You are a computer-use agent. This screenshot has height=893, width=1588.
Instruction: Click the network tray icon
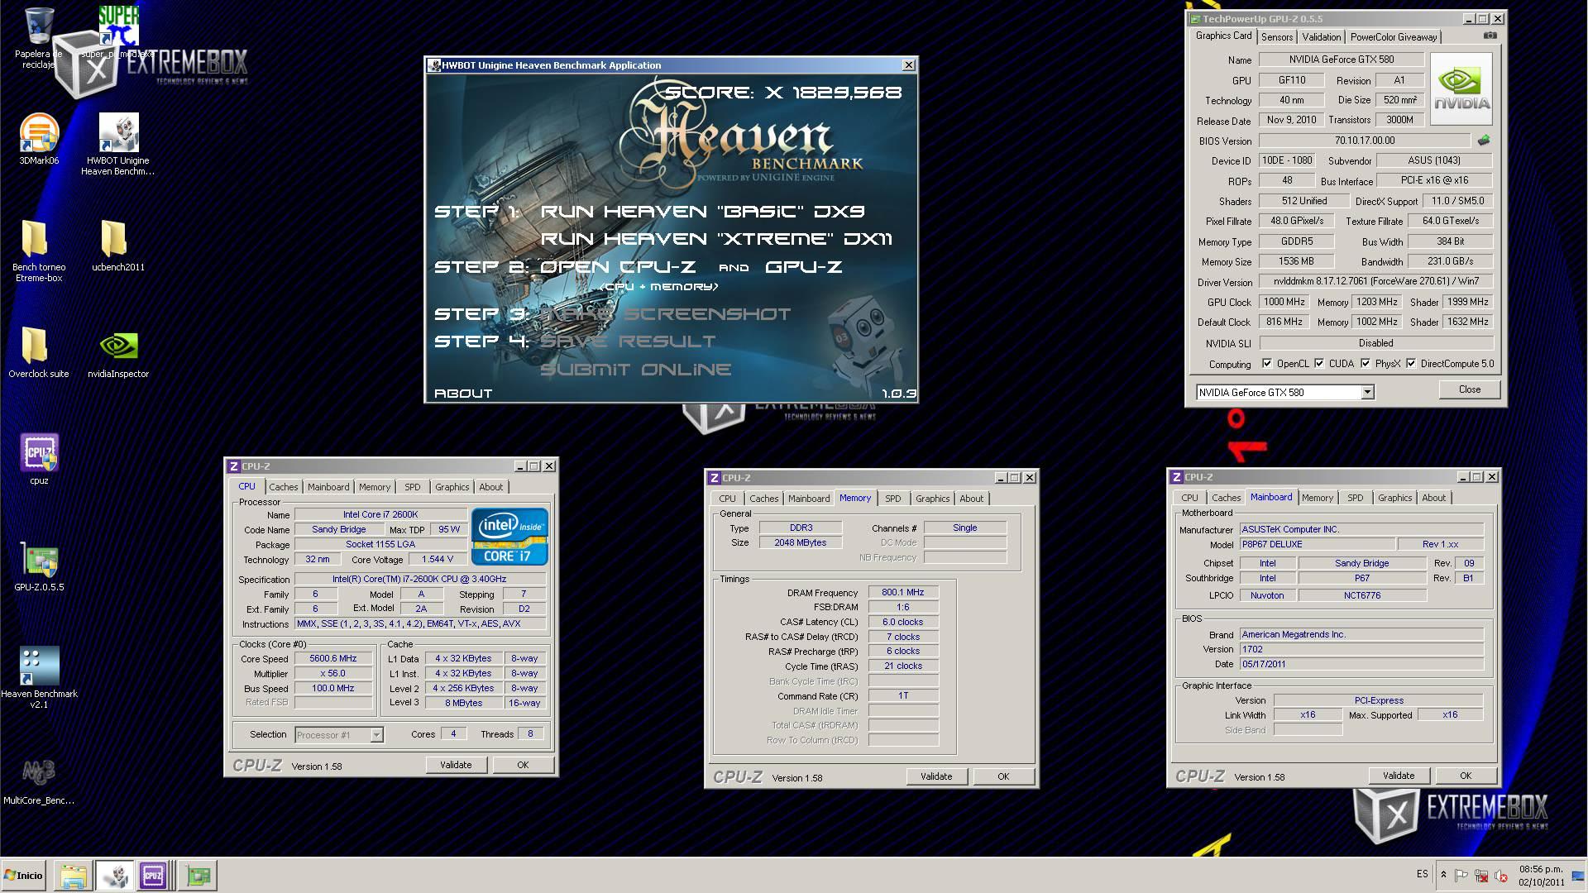pyautogui.click(x=1480, y=876)
